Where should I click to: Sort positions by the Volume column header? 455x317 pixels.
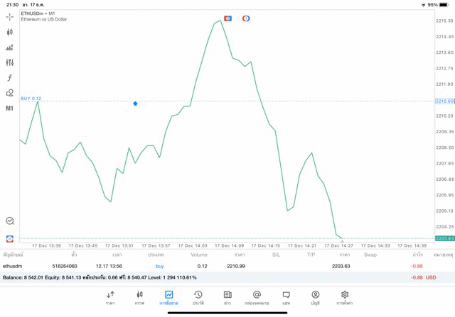click(199, 254)
